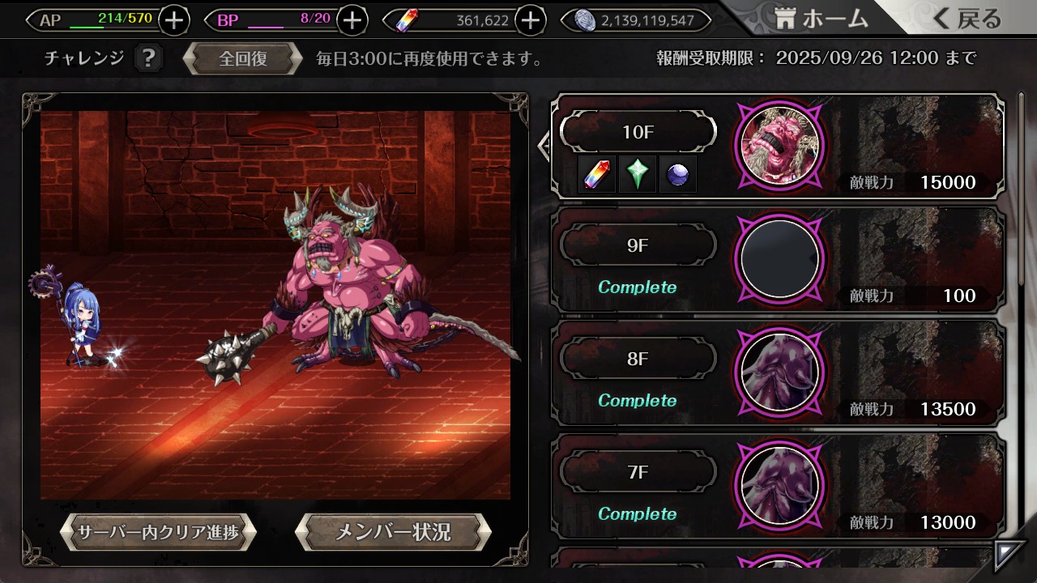Tap the green gem reward on 10F
Screen dimensions: 1037x583
click(638, 174)
